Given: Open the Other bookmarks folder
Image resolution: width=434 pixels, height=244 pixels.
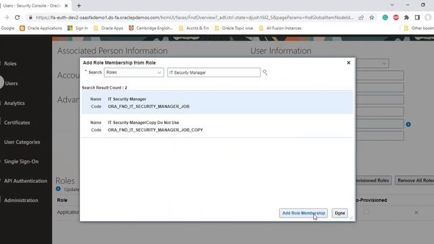Looking at the screenshot, I should (x=419, y=28).
